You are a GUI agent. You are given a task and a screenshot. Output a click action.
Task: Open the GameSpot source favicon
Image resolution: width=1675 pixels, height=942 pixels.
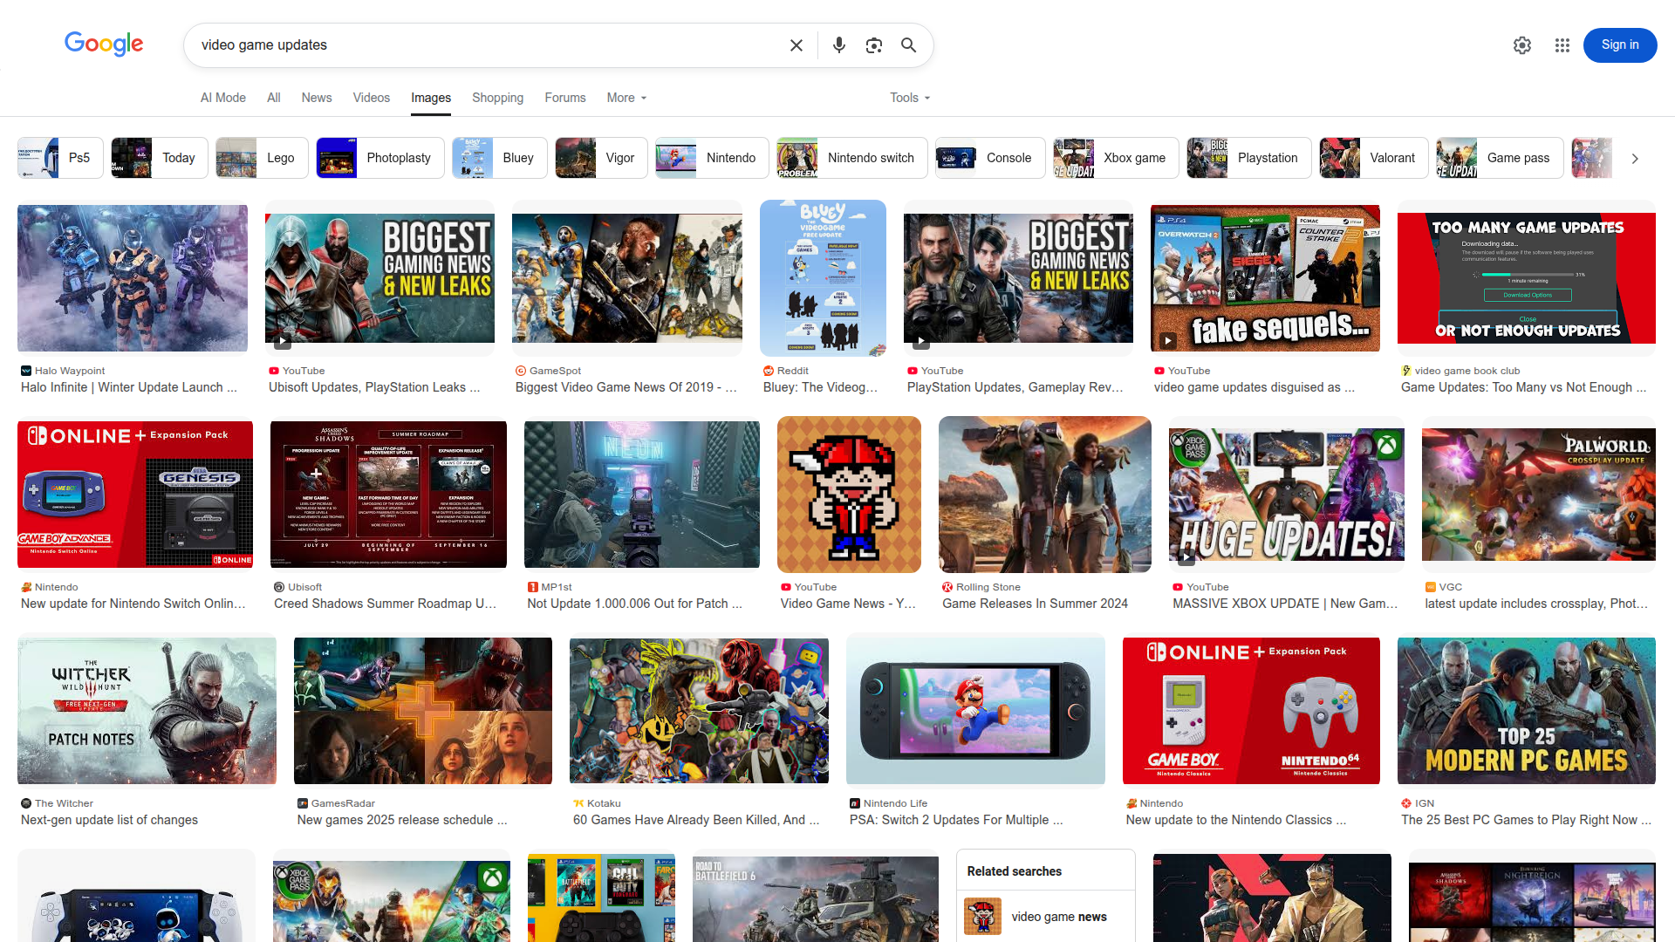point(521,371)
